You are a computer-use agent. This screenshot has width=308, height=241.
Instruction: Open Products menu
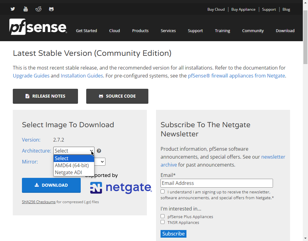(140, 31)
